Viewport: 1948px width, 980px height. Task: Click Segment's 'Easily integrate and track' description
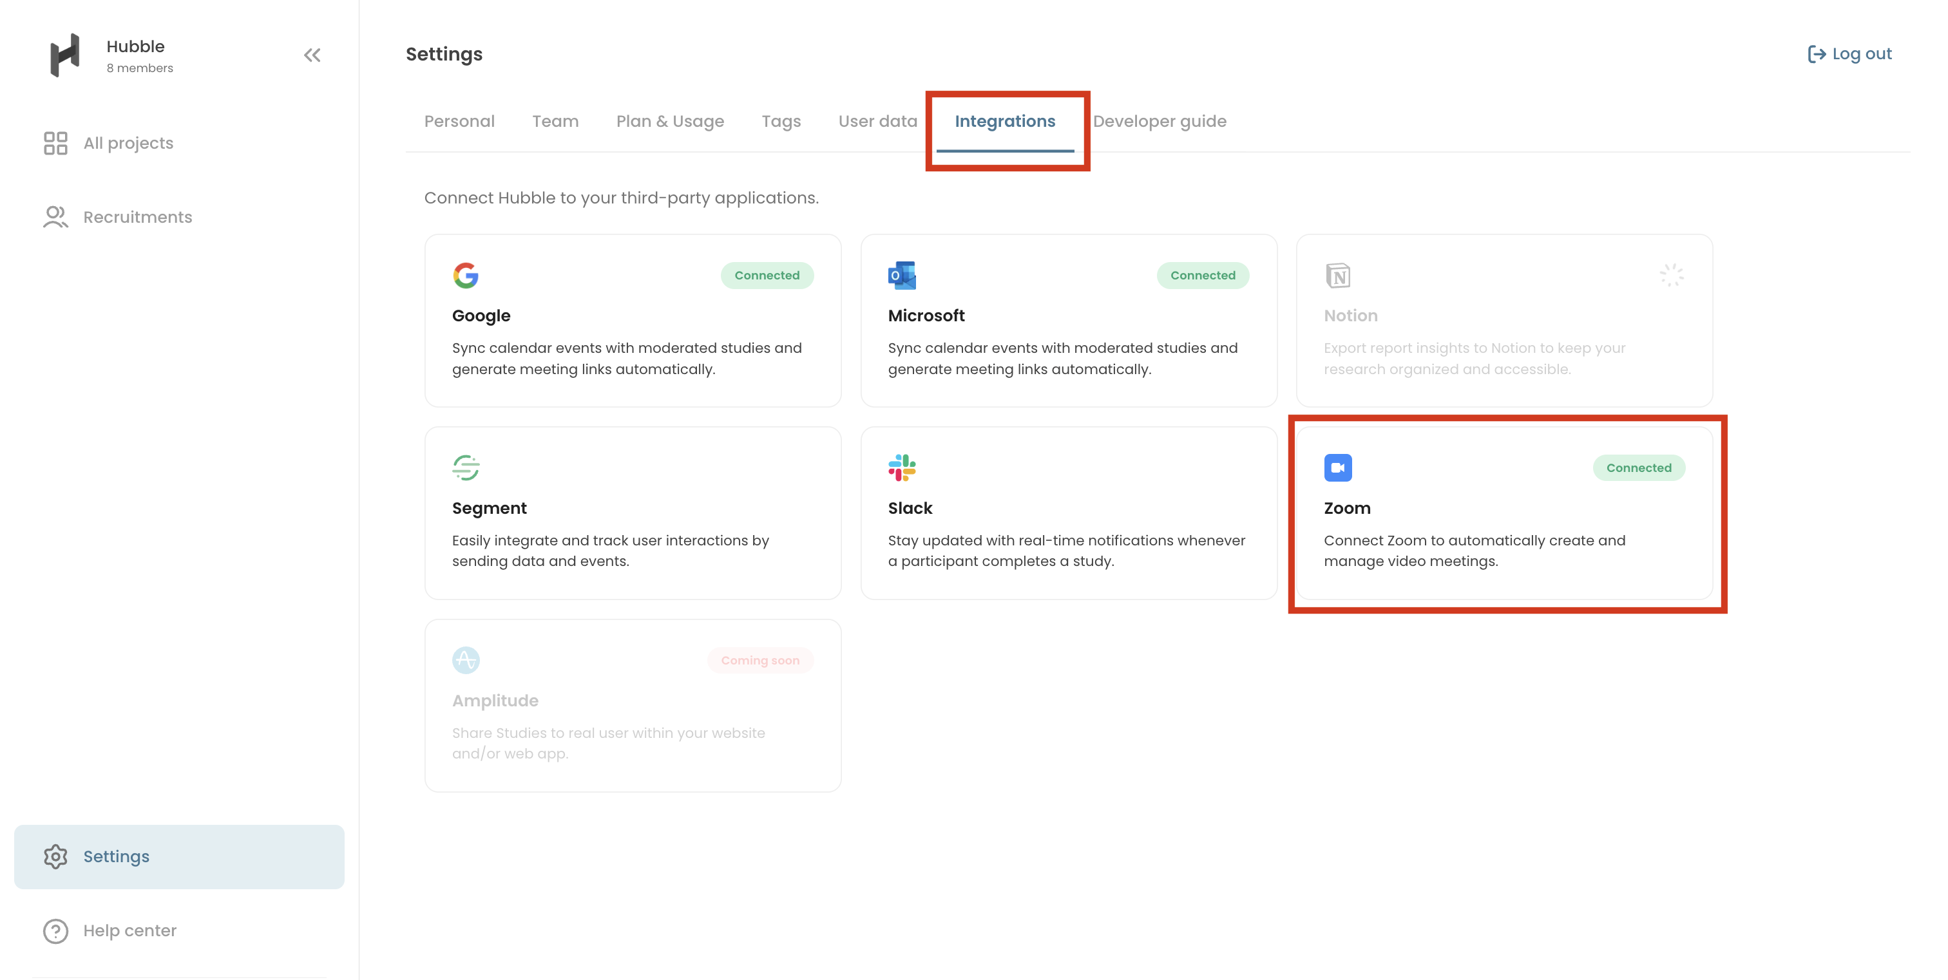pyautogui.click(x=610, y=551)
